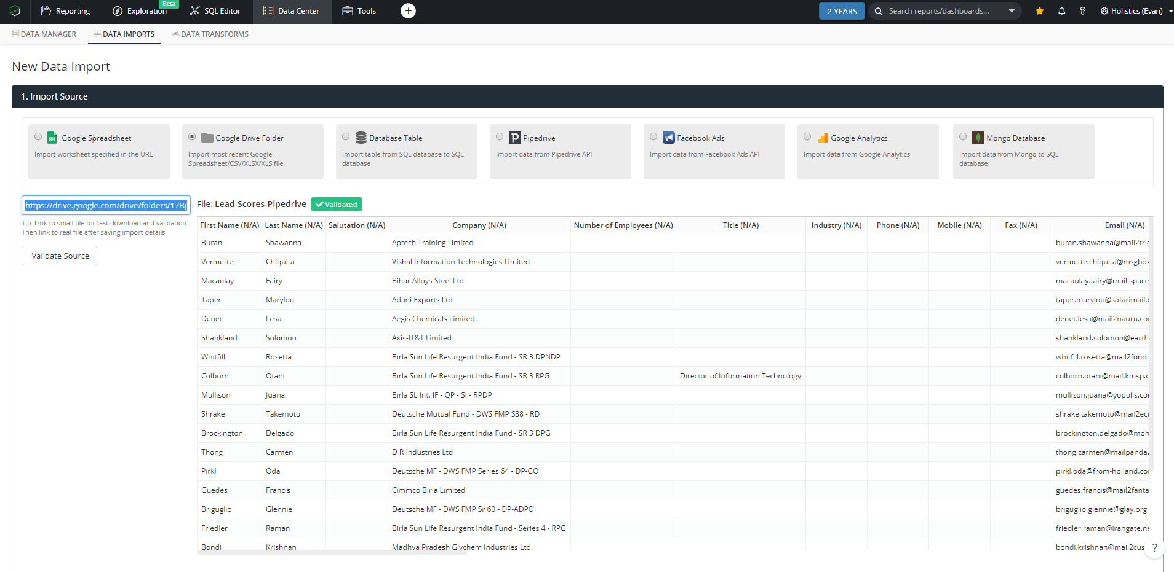Click the Google Drive Folder icon

pyautogui.click(x=207, y=138)
